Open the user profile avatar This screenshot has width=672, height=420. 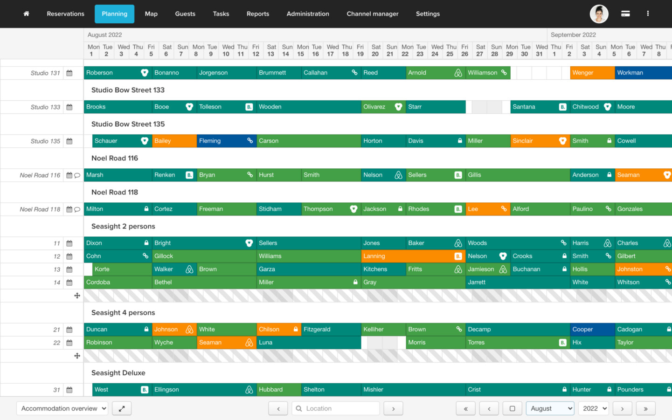point(599,14)
